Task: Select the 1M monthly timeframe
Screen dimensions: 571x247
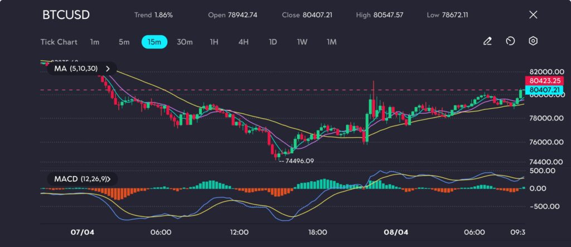Action: pos(332,42)
